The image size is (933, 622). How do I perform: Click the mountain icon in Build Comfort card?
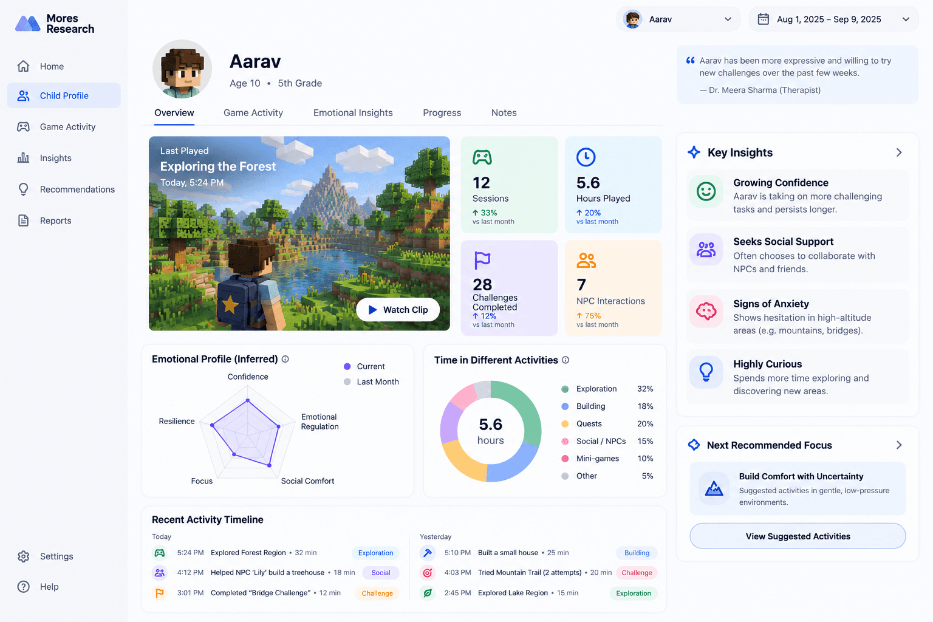(x=714, y=488)
